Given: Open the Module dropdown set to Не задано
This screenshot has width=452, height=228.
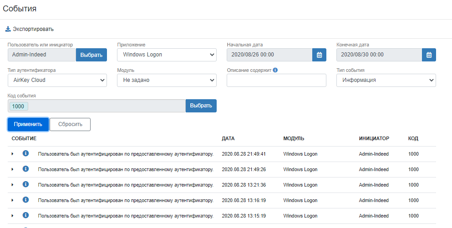Looking at the screenshot, I should tap(167, 80).
